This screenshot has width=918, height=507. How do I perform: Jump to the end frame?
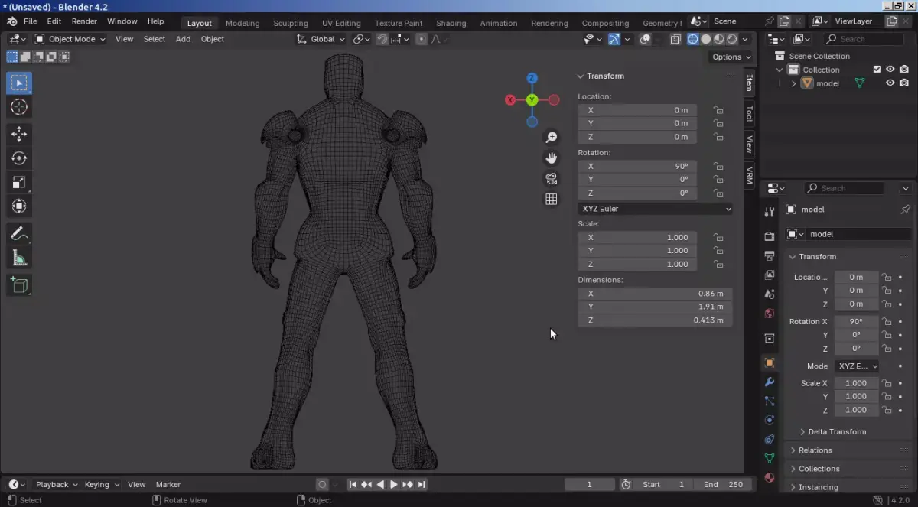[x=422, y=485]
